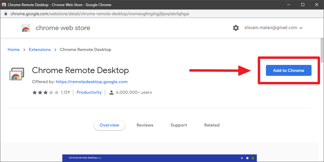Click the page vertical scrollbar
This screenshot has height=162, width=324.
(x=322, y=50)
